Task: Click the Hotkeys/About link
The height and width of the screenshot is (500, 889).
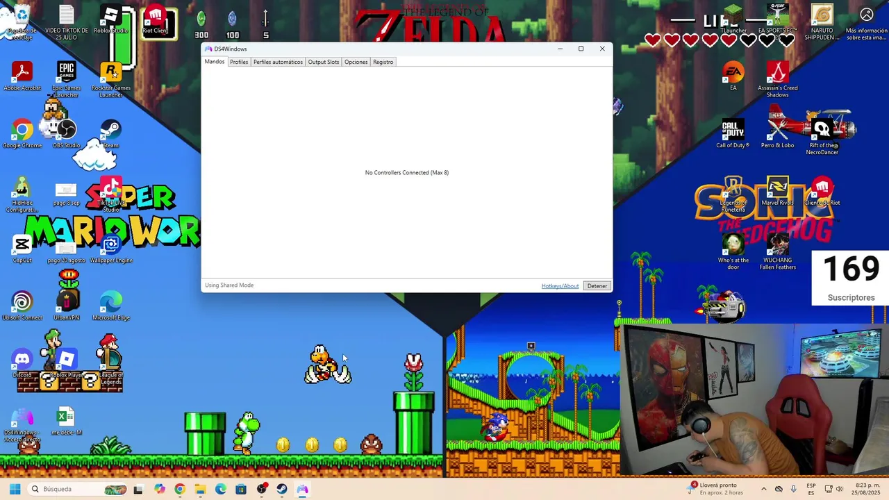Action: click(x=560, y=286)
